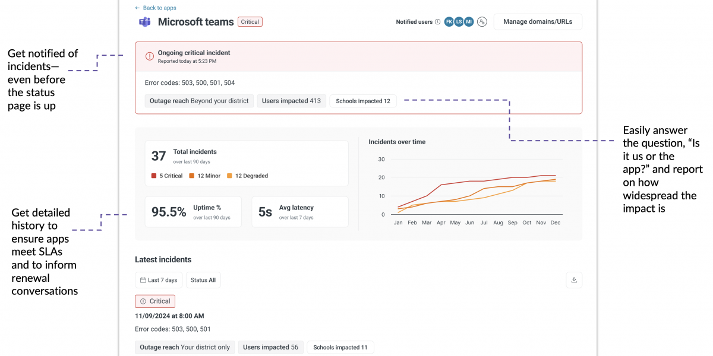
Task: Select the MI user avatar
Action: (x=469, y=22)
